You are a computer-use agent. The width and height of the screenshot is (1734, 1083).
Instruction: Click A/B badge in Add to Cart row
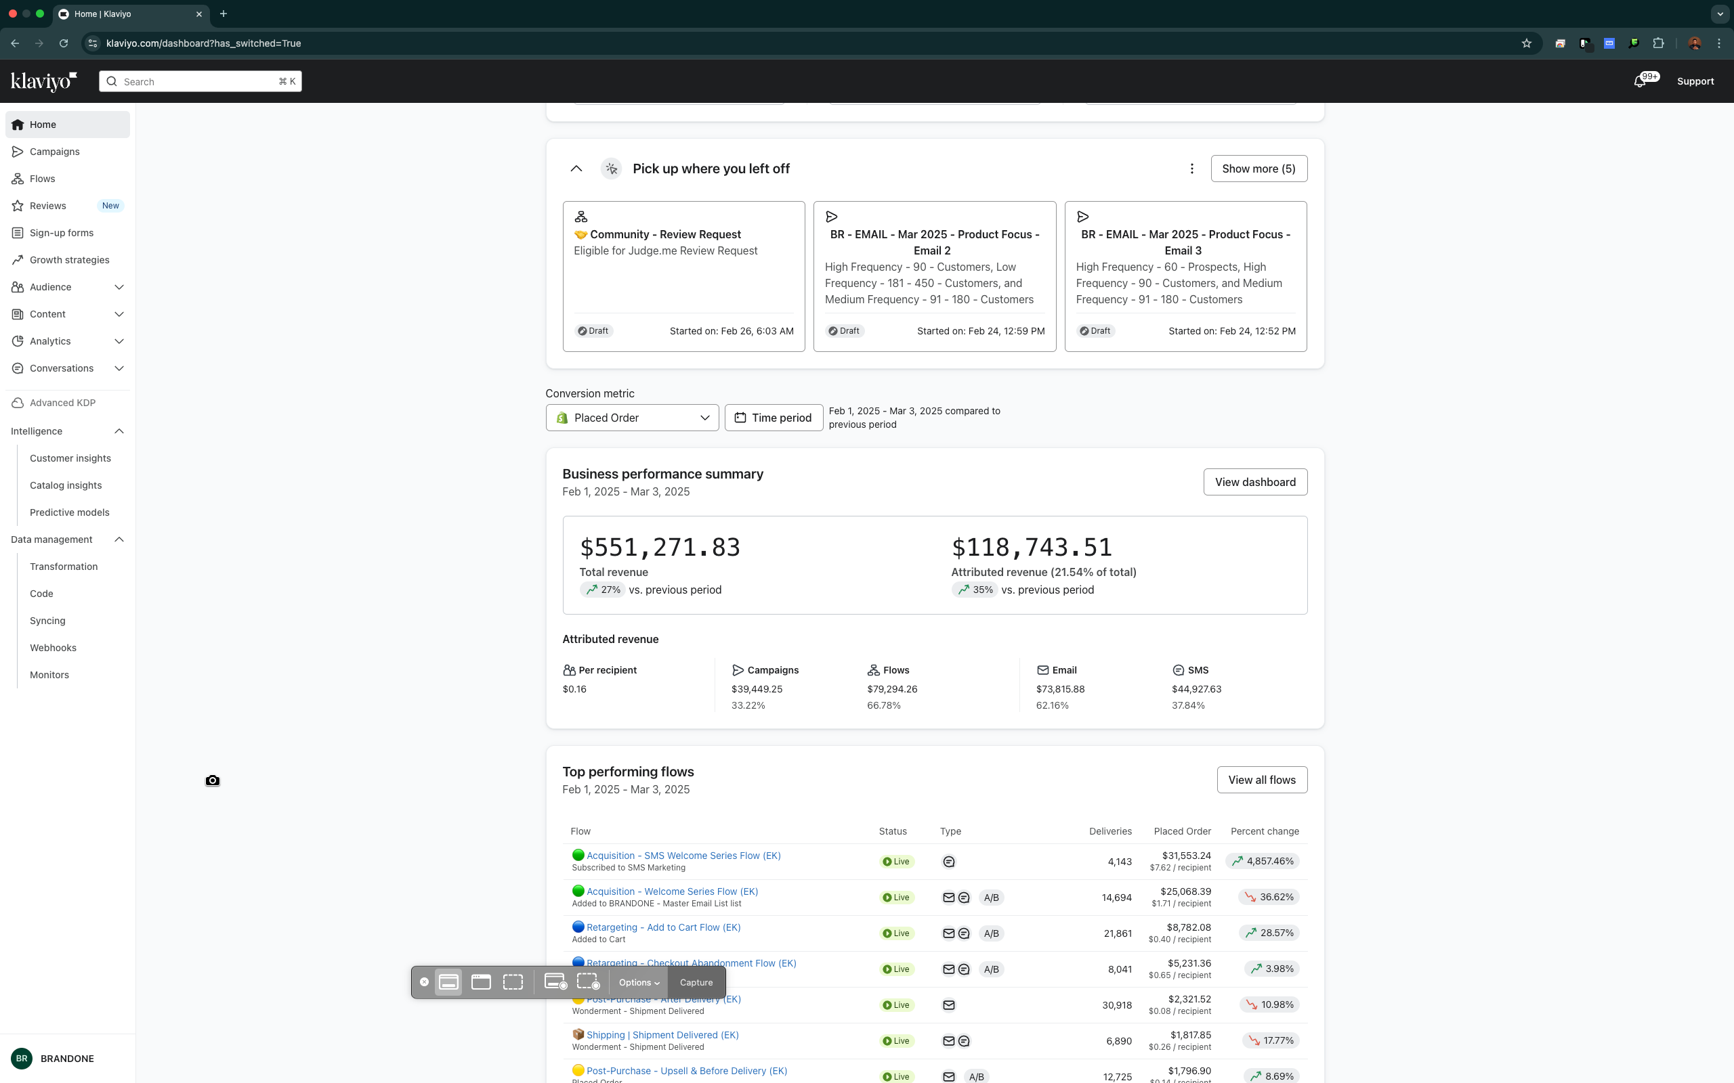[991, 933]
